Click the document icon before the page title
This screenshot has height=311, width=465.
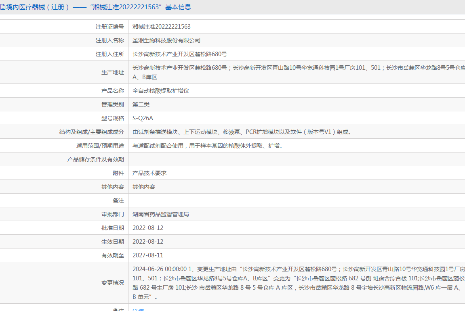click(2, 7)
